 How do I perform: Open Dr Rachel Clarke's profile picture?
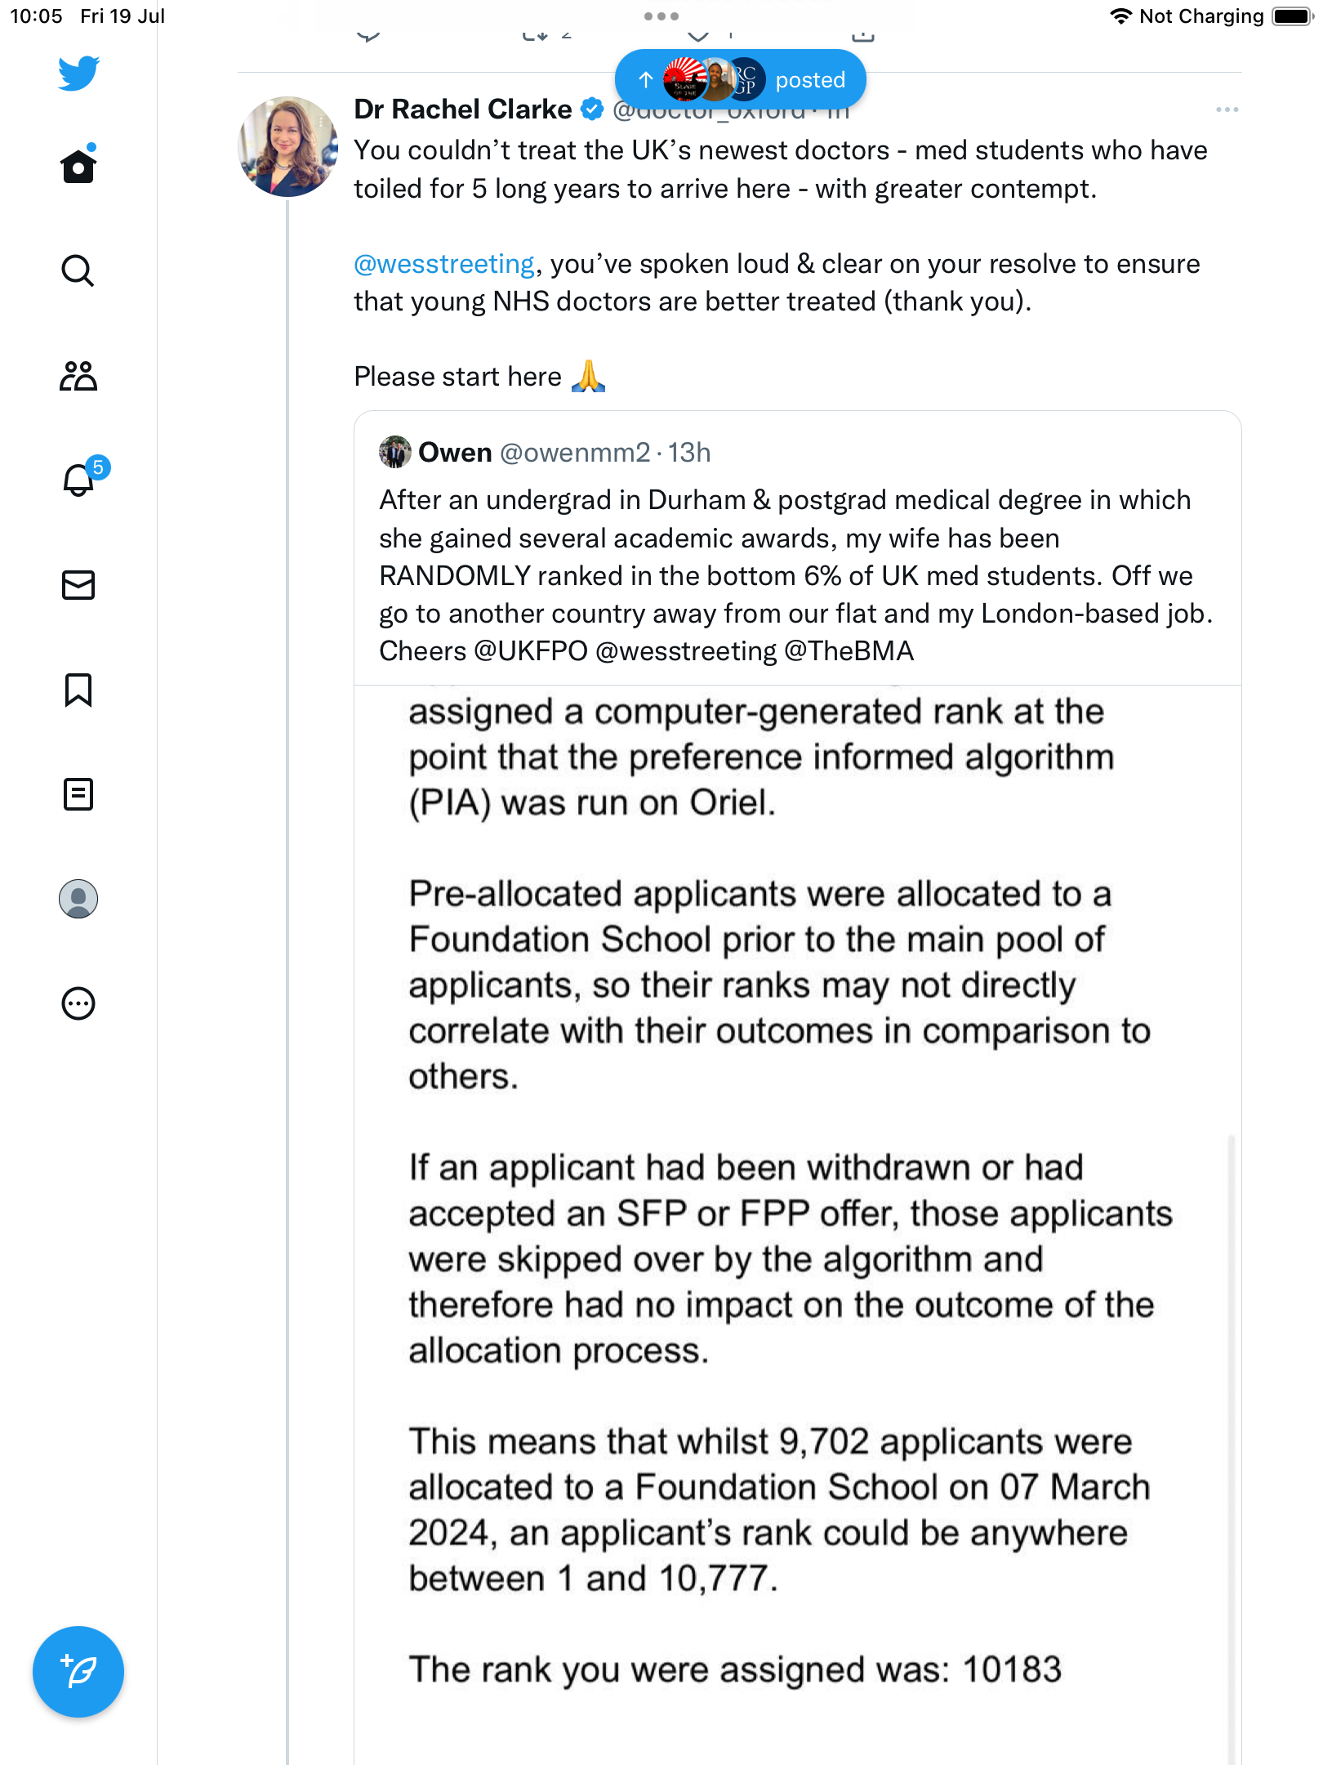point(287,147)
